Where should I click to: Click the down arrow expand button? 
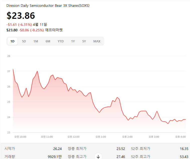(98, 156)
